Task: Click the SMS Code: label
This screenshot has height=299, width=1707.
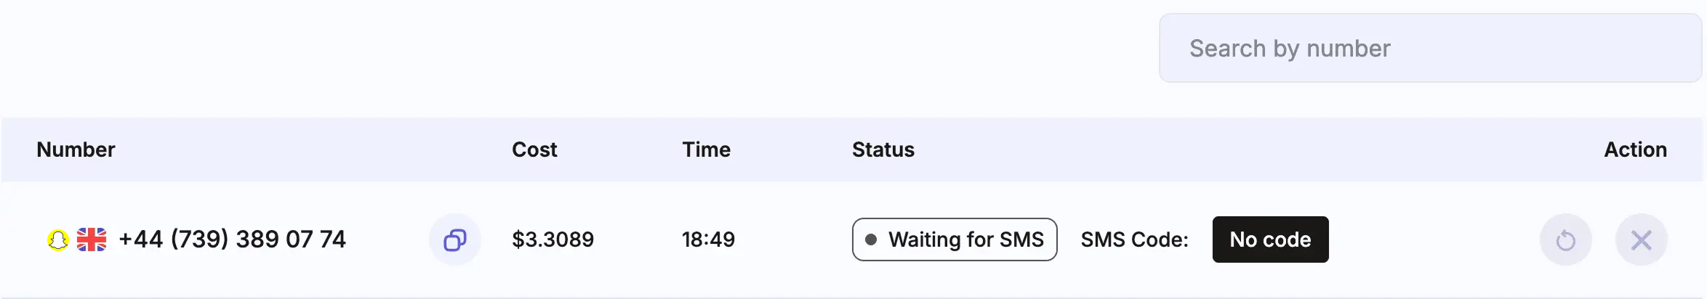Action: (1134, 239)
